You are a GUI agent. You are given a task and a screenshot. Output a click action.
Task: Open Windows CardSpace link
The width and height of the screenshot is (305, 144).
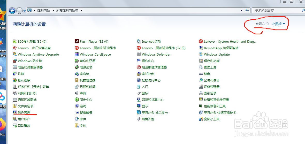point(95,55)
